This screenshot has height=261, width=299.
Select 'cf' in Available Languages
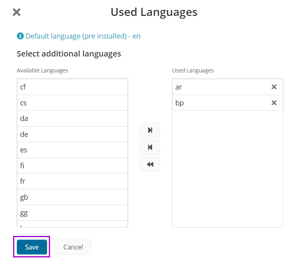72,87
